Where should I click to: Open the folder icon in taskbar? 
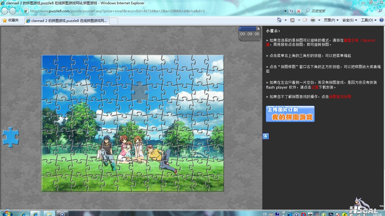click(49, 213)
